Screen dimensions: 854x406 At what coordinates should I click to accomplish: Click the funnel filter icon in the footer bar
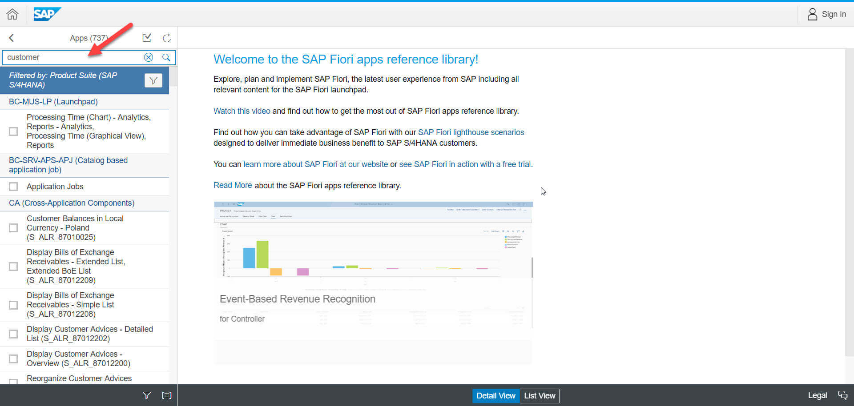(146, 395)
